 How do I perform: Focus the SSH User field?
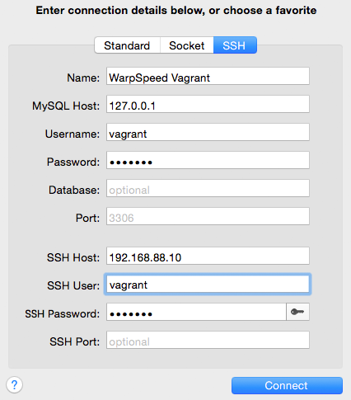coord(208,284)
